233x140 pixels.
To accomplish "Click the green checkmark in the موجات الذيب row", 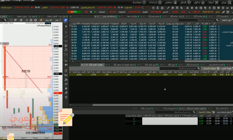I will [205, 75].
